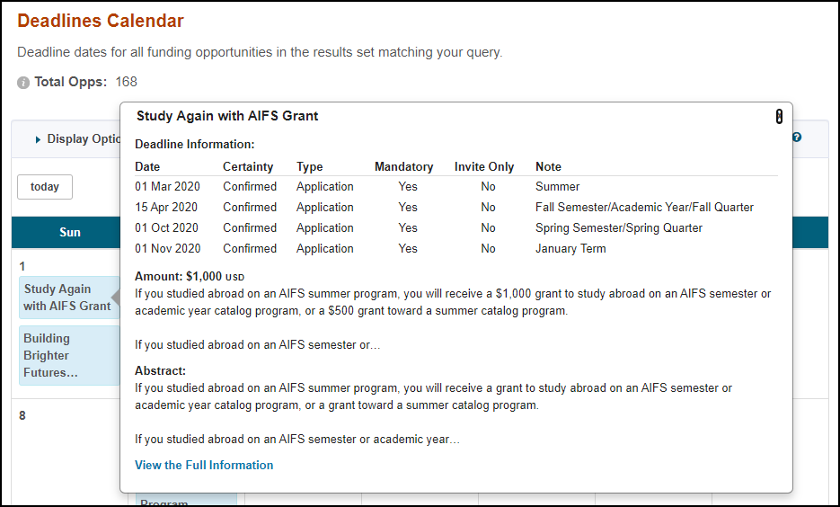The width and height of the screenshot is (840, 507).
Task: Click the Mandatory column header
Action: tap(403, 166)
